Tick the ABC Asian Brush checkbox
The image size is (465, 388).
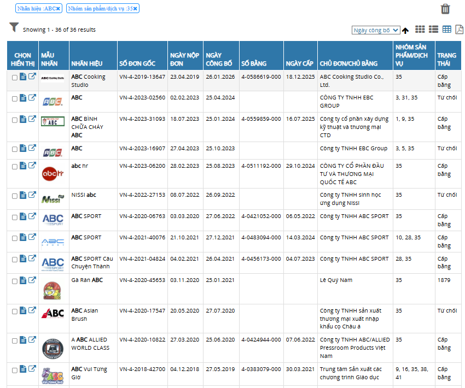coord(15,311)
